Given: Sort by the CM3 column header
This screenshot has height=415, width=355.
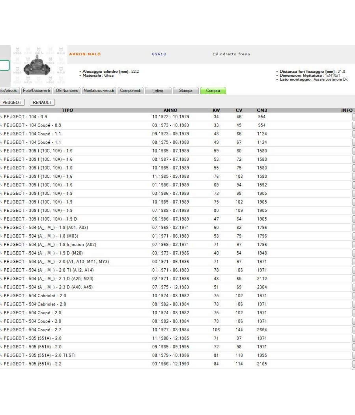Looking at the screenshot, I should tap(262, 110).
